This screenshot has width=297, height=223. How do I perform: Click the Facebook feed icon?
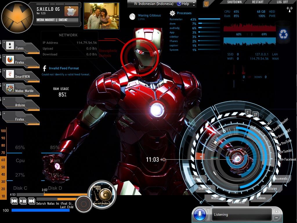point(44,68)
